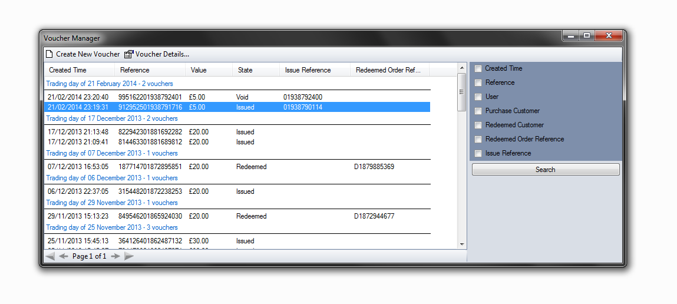Enable the Created Time filter checkbox
This screenshot has height=304, width=677.
click(x=478, y=69)
